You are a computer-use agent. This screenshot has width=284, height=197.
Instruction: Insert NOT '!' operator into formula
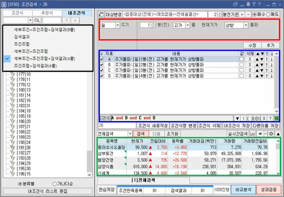[244, 118]
